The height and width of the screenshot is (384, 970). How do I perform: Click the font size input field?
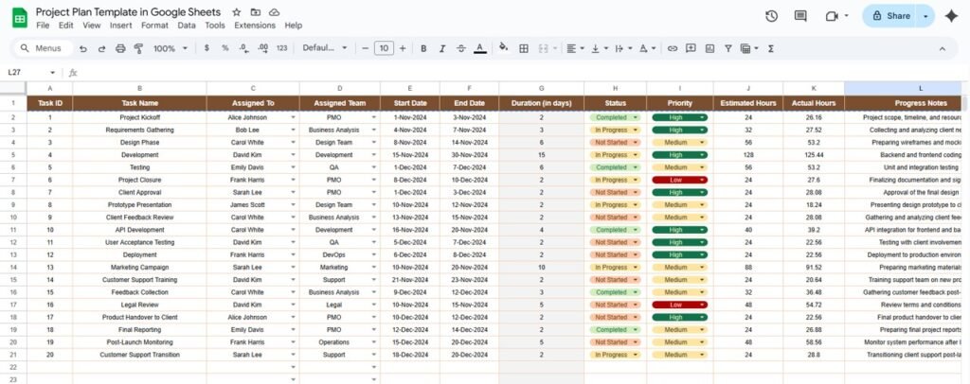coord(383,48)
